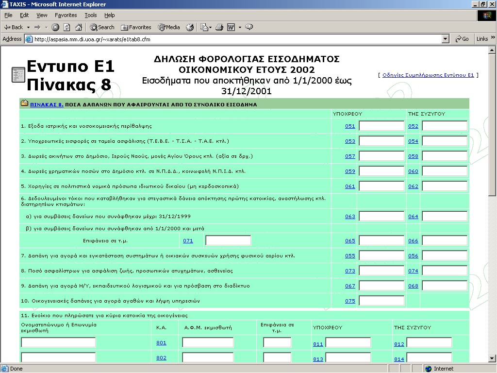
Task: Click code link 801
Action: (x=161, y=342)
